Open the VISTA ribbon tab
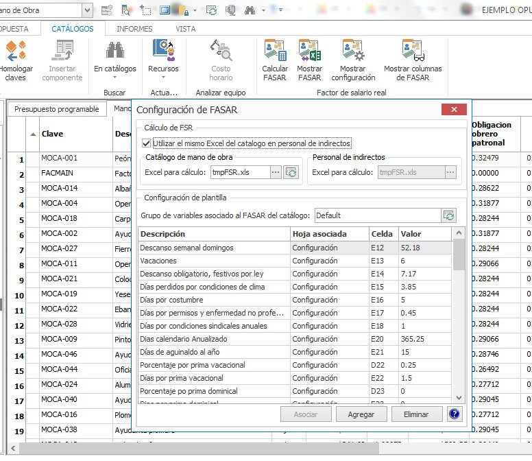532x461 pixels. coord(185,29)
